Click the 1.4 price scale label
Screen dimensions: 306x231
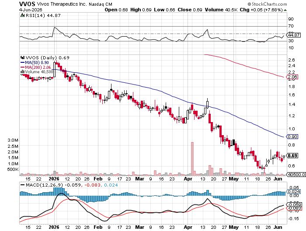click(x=292, y=105)
